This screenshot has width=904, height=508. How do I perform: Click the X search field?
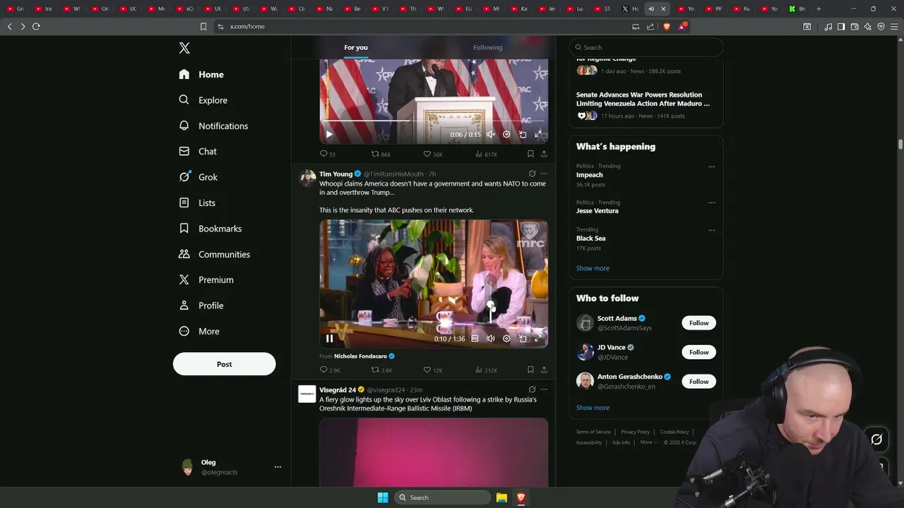(x=646, y=47)
